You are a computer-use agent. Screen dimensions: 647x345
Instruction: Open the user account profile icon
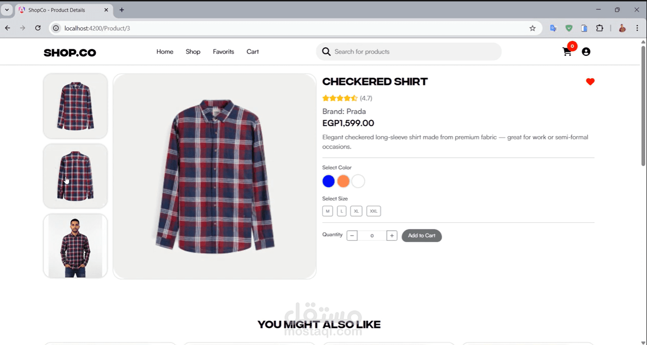click(x=586, y=52)
